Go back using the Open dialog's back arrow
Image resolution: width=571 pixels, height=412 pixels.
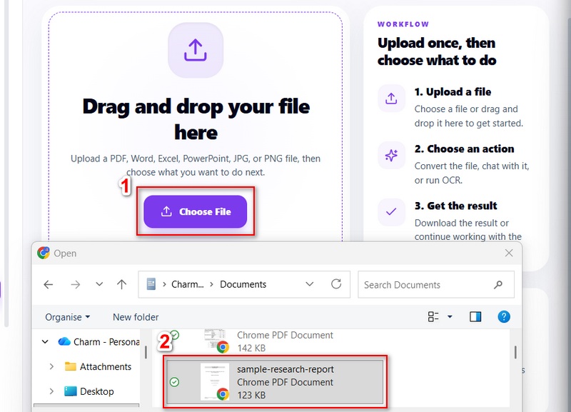coord(49,284)
